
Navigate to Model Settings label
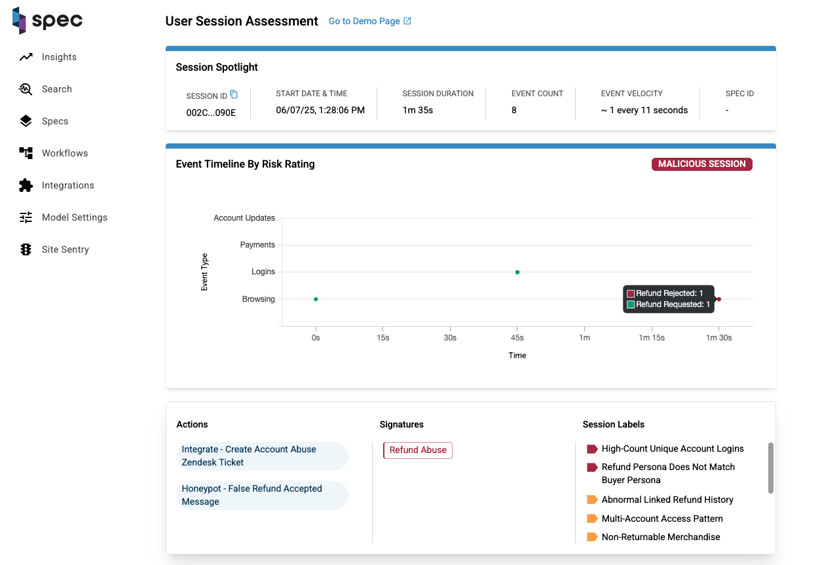click(75, 217)
